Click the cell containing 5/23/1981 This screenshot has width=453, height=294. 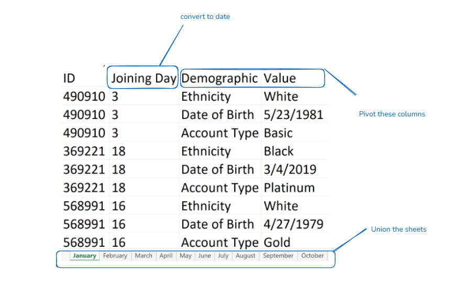(x=293, y=115)
